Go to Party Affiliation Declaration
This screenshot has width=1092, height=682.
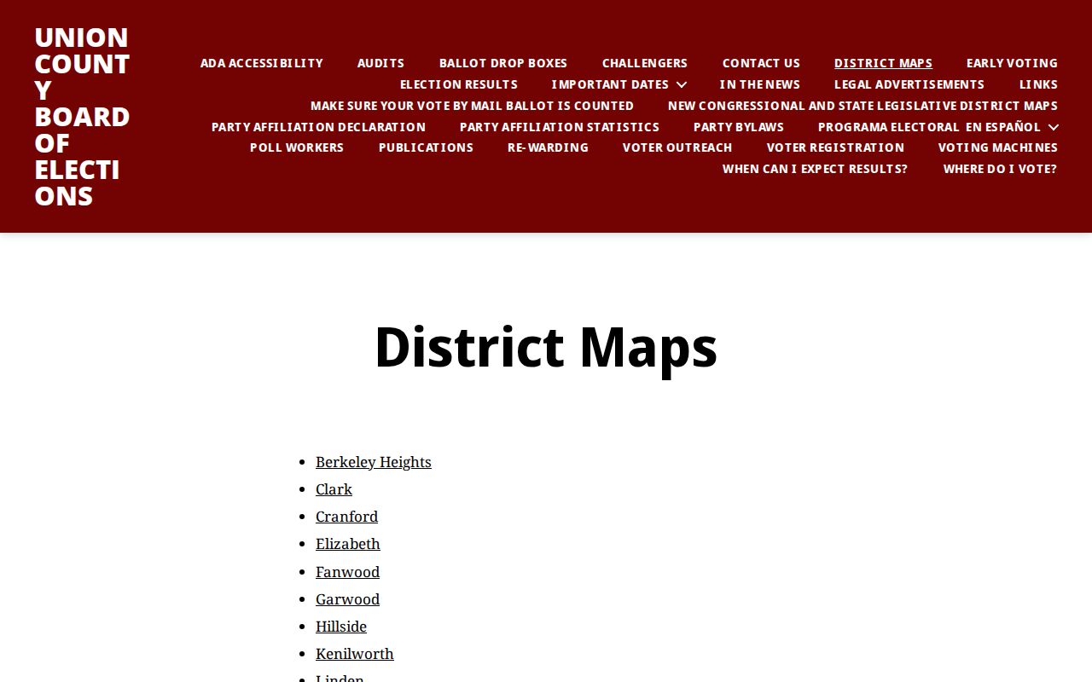[x=318, y=127]
